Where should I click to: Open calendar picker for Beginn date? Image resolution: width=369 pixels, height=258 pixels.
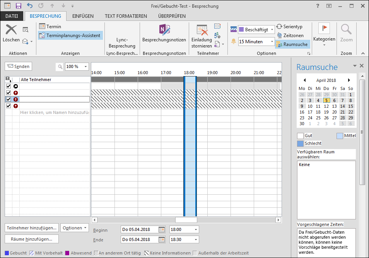tap(162, 229)
